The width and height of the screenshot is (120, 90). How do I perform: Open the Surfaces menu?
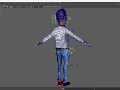[x=36, y=3]
